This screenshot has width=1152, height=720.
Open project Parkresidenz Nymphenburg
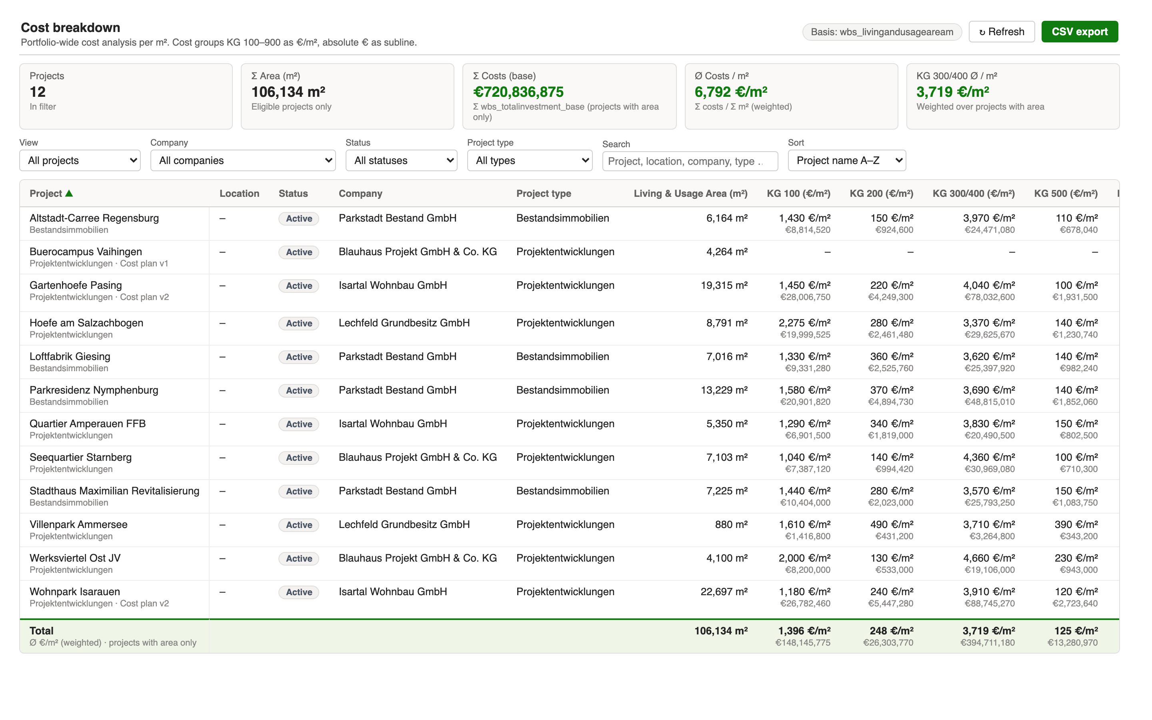pyautogui.click(x=94, y=390)
